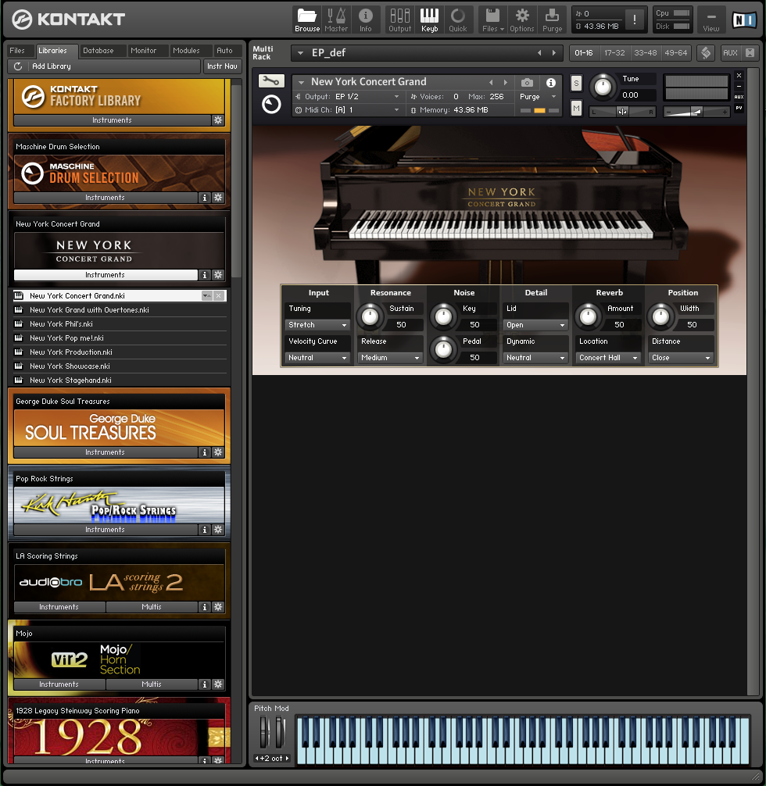Toggle the AUX sends button in rack header
Screen dimensions: 766x786
tap(730, 52)
